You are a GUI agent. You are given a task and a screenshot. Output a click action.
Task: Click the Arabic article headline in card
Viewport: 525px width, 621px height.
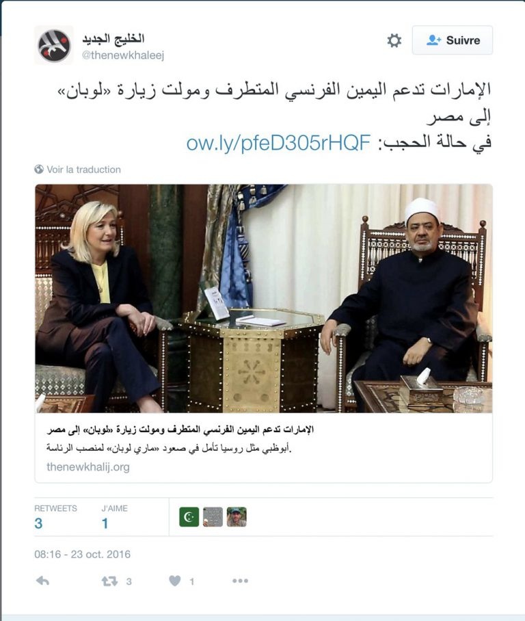click(x=180, y=430)
